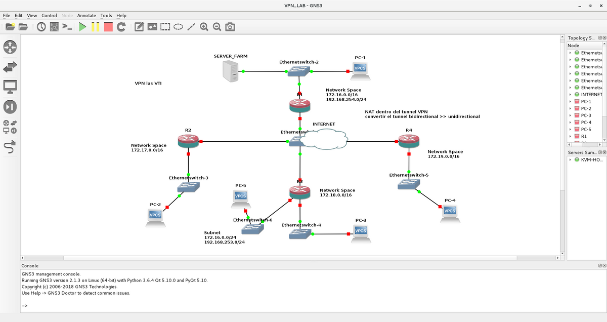This screenshot has width=607, height=322.
Task: Open the Control menu
Action: pyautogui.click(x=49, y=15)
